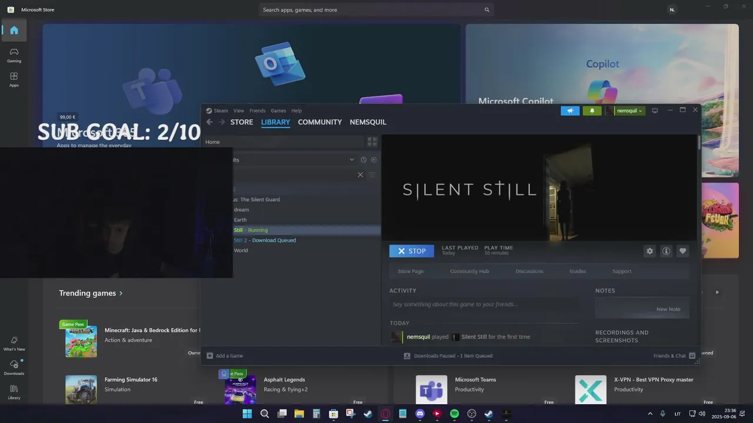
Task: Expand Trending games section in Microsoft Store
Action: tap(91, 293)
